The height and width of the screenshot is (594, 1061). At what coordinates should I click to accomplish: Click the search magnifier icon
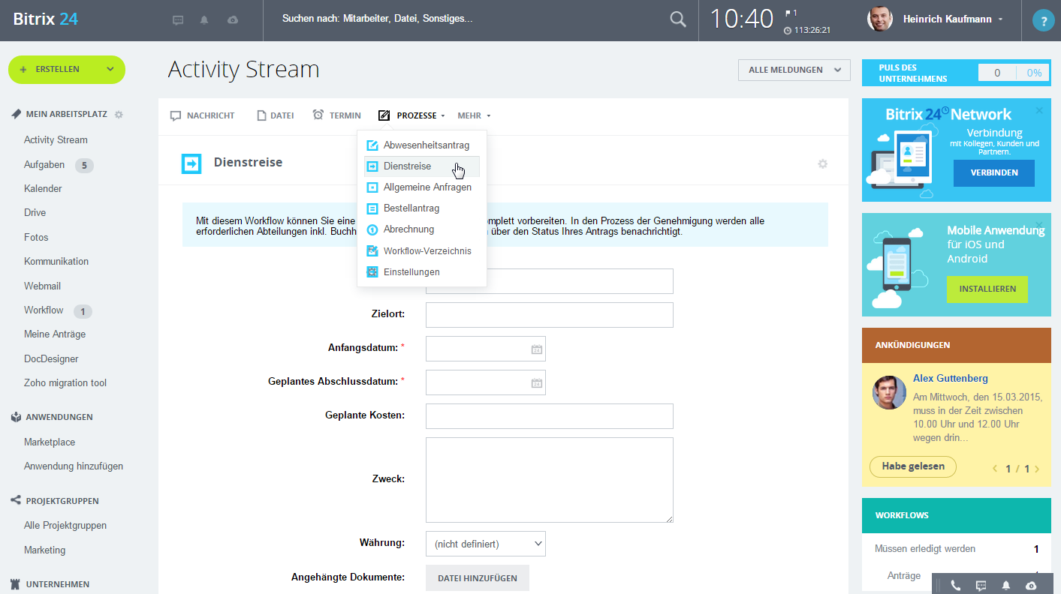coord(677,19)
